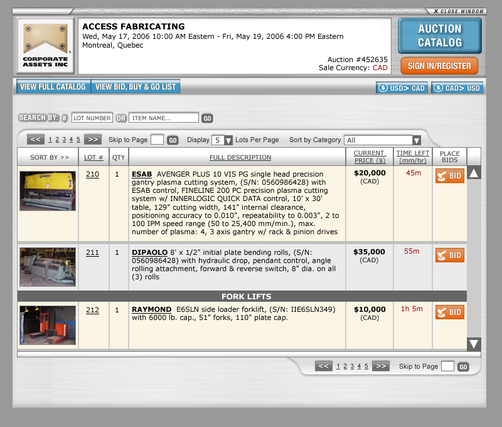
Task: Sort lots by Time Left column
Action: pos(412,157)
